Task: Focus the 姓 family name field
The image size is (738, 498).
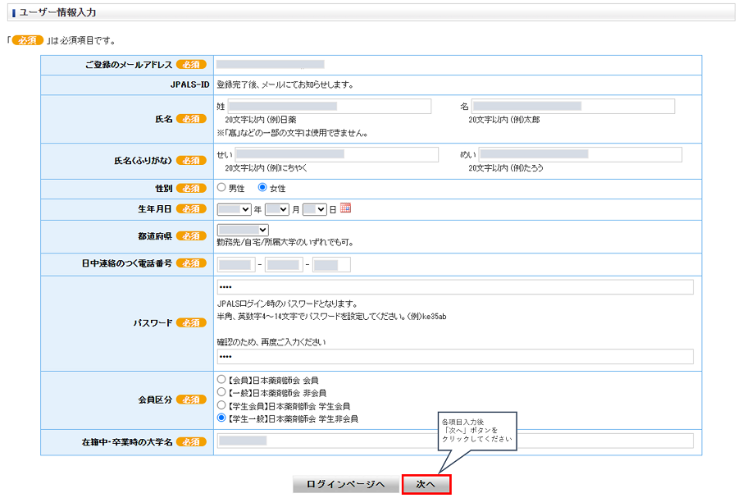Action: [x=328, y=107]
